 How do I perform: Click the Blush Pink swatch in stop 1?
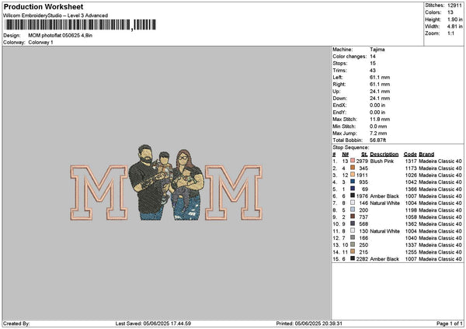coord(353,161)
